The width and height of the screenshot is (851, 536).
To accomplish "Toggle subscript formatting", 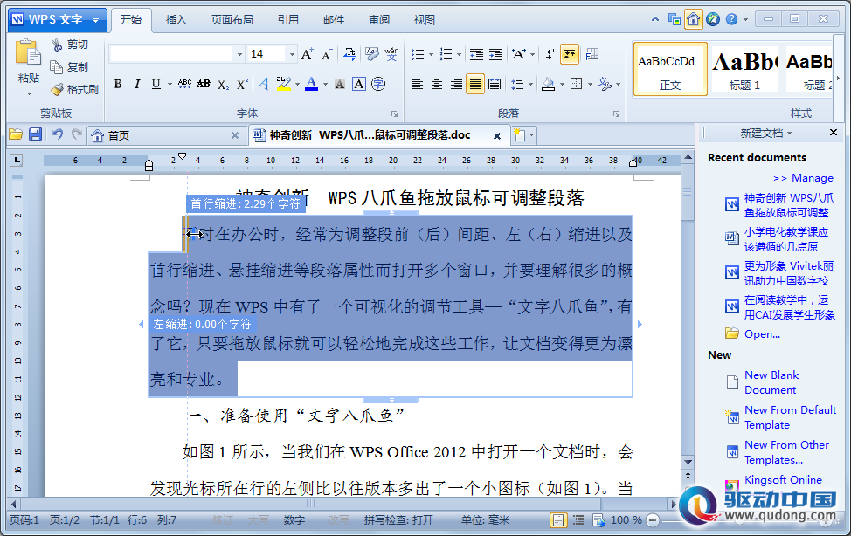I will point(223,84).
